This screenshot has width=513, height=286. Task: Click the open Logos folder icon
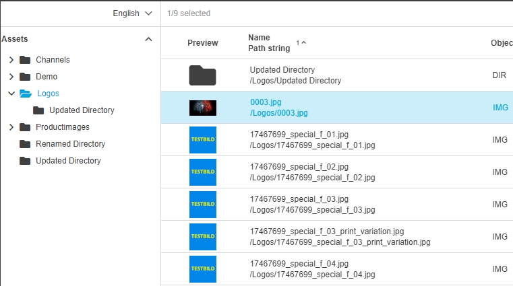(25, 94)
